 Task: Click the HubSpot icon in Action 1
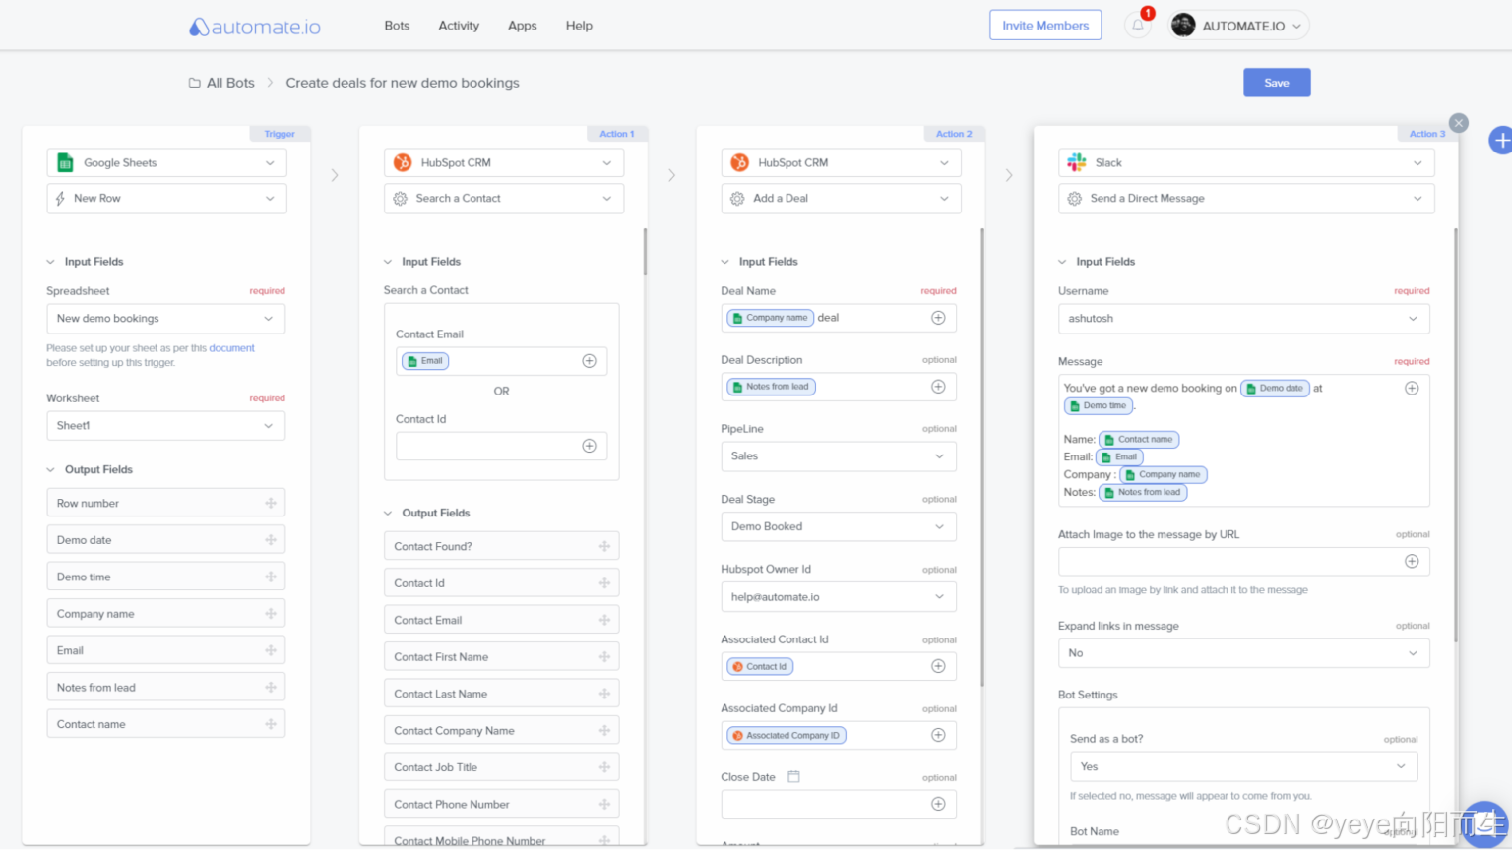pos(403,162)
